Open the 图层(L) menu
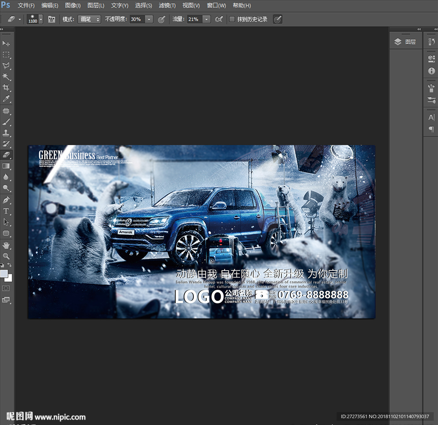This screenshot has width=438, height=425. point(95,6)
